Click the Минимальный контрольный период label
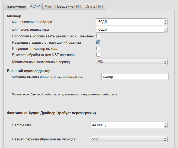The height and width of the screenshot is (148, 178). point(41,62)
